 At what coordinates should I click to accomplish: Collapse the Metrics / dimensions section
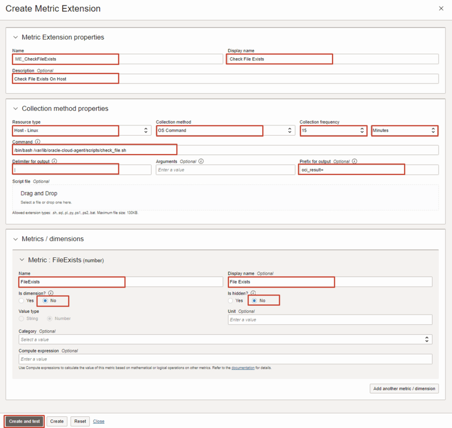point(15,239)
